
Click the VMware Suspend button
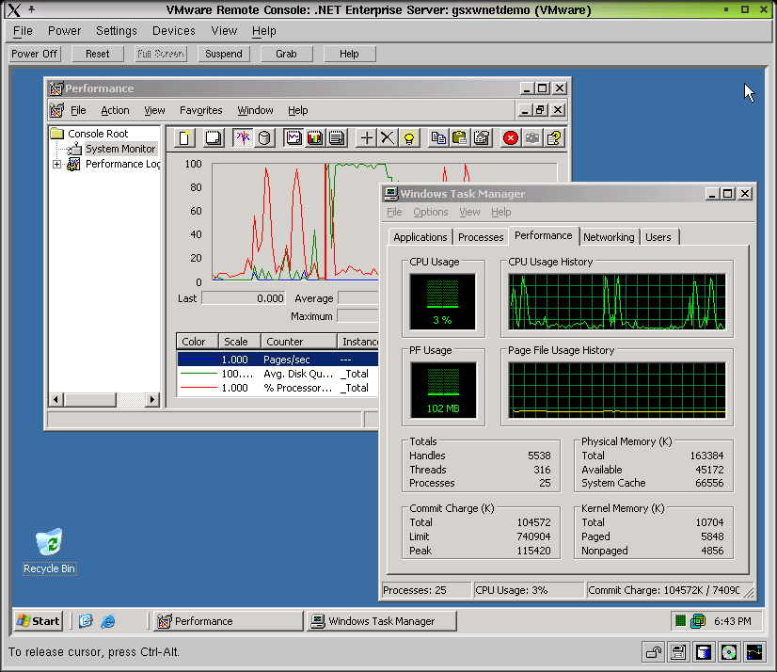pyautogui.click(x=224, y=54)
